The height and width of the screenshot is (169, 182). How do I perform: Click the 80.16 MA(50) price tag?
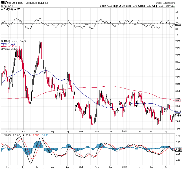[x=177, y=111]
